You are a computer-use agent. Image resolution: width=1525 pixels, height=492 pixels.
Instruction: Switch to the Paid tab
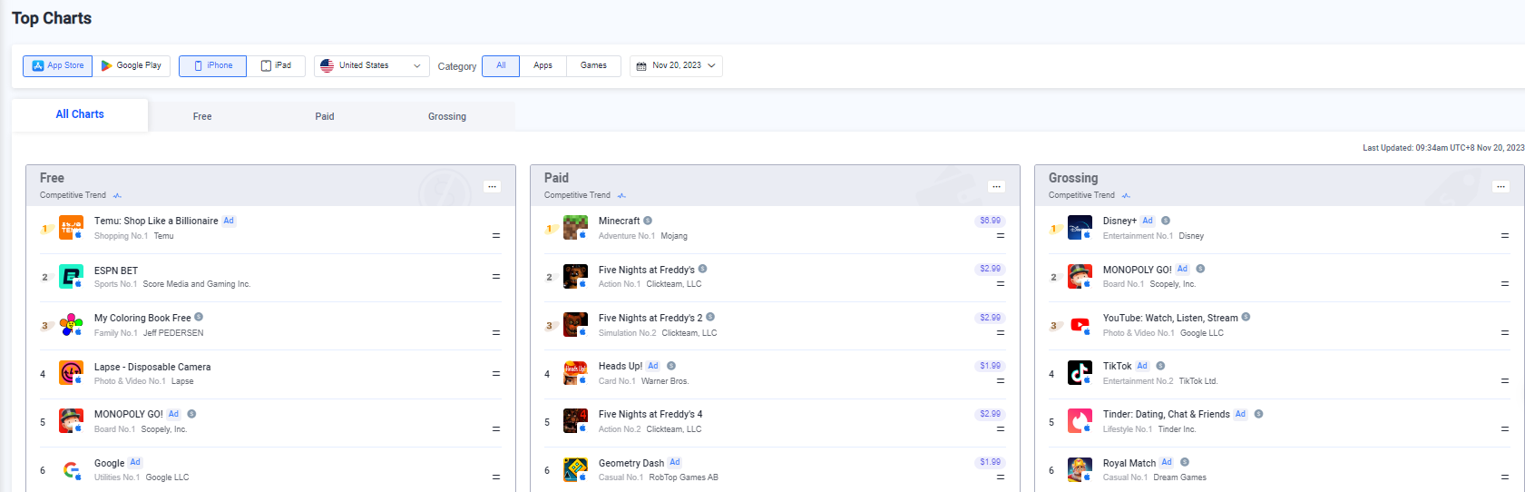325,116
